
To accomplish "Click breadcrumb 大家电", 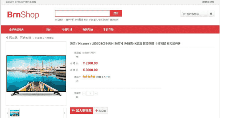I will 39,38.
